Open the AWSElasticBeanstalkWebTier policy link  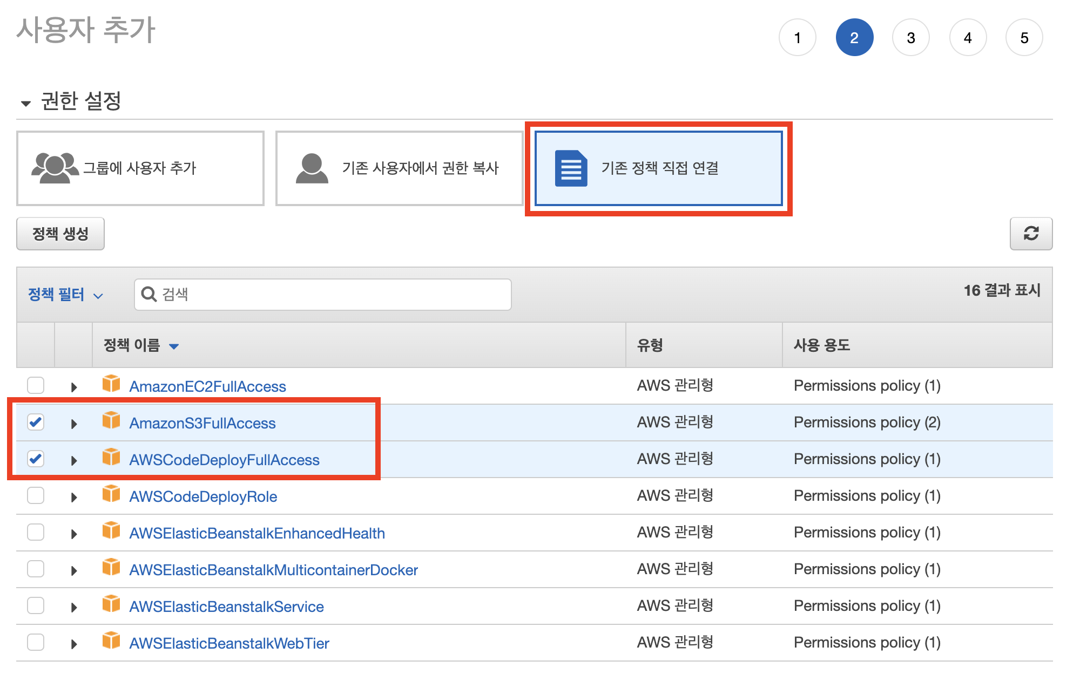[230, 643]
